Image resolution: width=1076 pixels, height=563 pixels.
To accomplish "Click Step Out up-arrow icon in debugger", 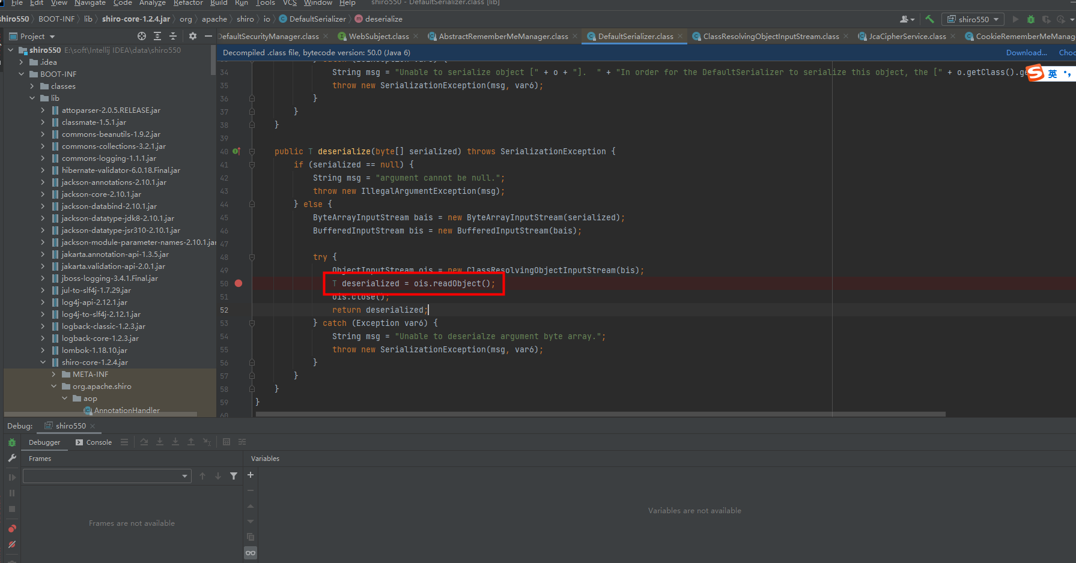I will point(191,442).
